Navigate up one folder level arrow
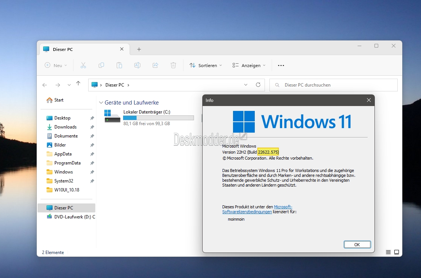 (x=78, y=84)
